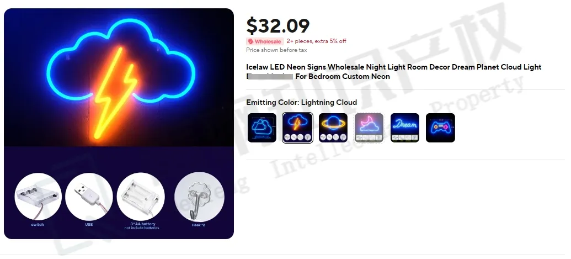Click the For Bedroom Custom Neon title line

click(342, 77)
